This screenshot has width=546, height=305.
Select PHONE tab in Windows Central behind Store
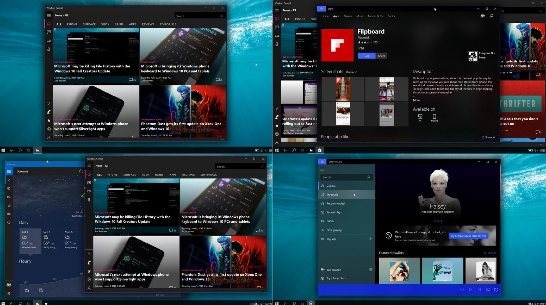(300, 19)
